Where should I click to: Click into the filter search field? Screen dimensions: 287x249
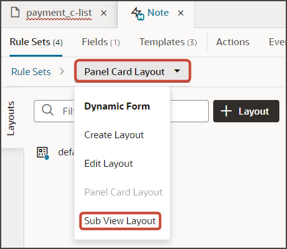tap(121, 111)
